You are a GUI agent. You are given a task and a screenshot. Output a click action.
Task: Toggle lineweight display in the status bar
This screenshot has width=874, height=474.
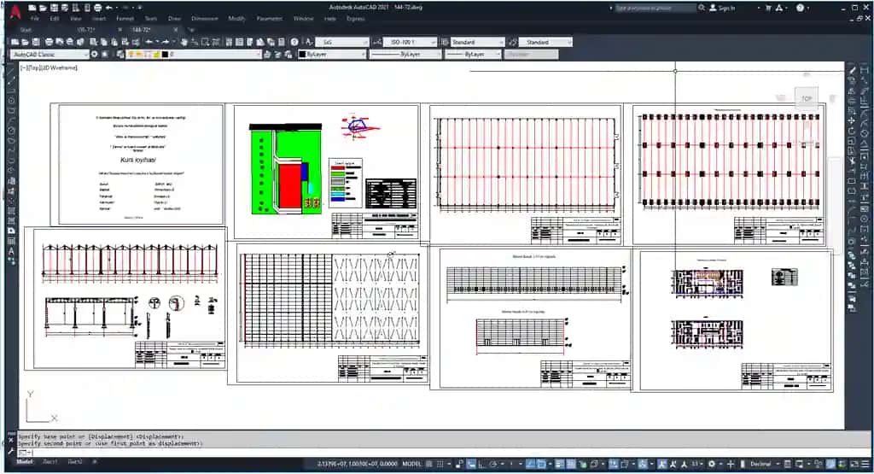(558, 464)
